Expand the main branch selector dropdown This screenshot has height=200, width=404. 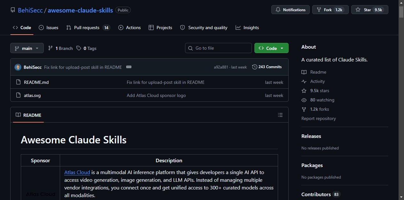click(x=27, y=48)
